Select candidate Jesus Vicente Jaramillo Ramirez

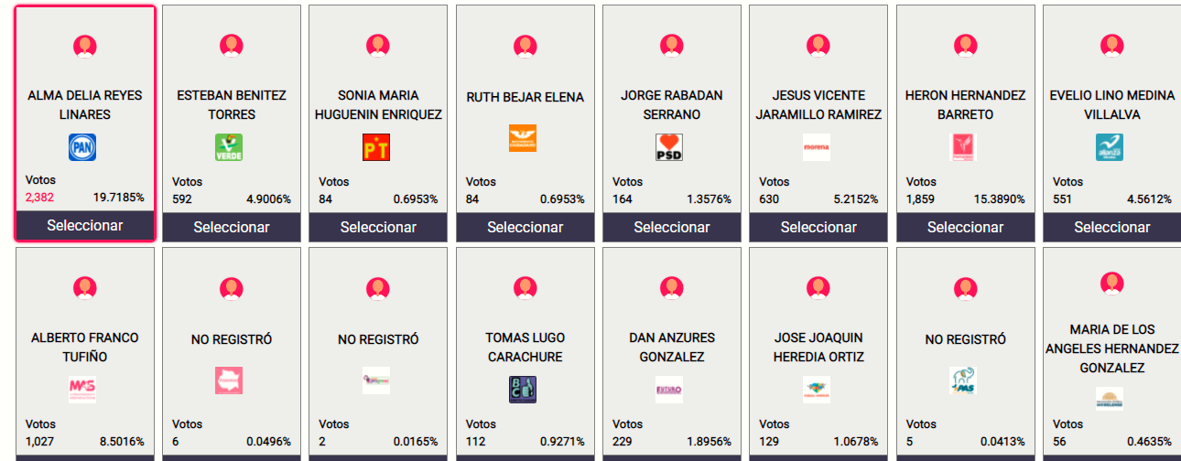click(818, 228)
